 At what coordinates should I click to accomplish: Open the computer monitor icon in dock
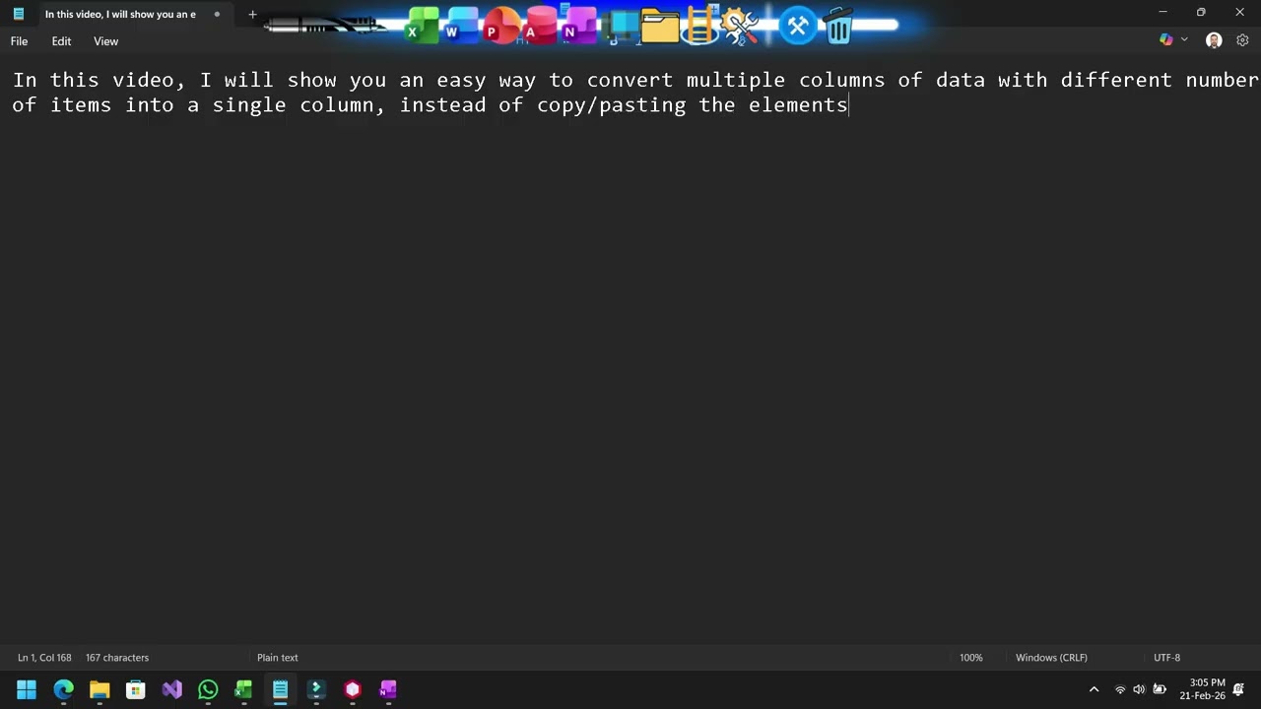pos(622,27)
